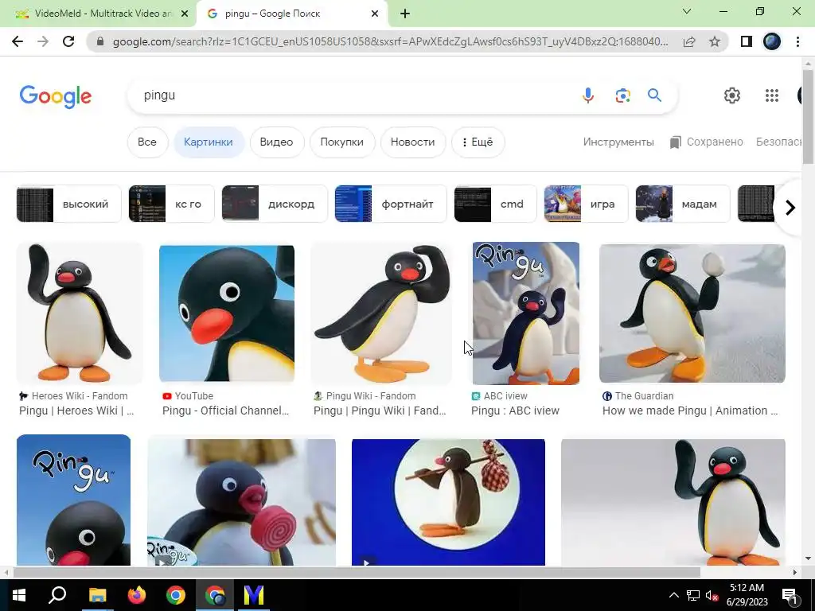Open The Guardian Pingu image thumbnail
The image size is (815, 611).
[x=692, y=313]
